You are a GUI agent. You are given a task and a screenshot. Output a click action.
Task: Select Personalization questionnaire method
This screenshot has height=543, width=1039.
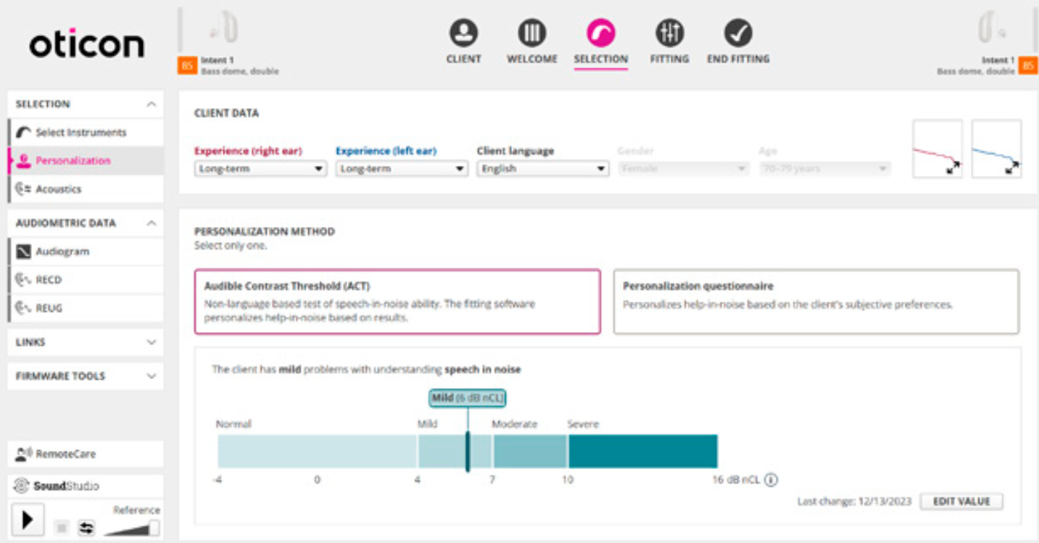pos(816,302)
